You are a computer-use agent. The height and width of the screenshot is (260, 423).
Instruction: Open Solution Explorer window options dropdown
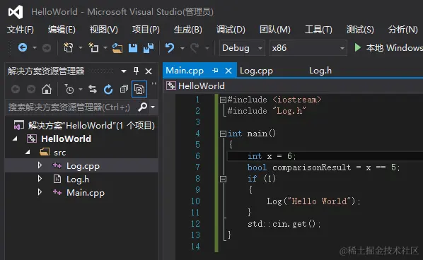124,71
